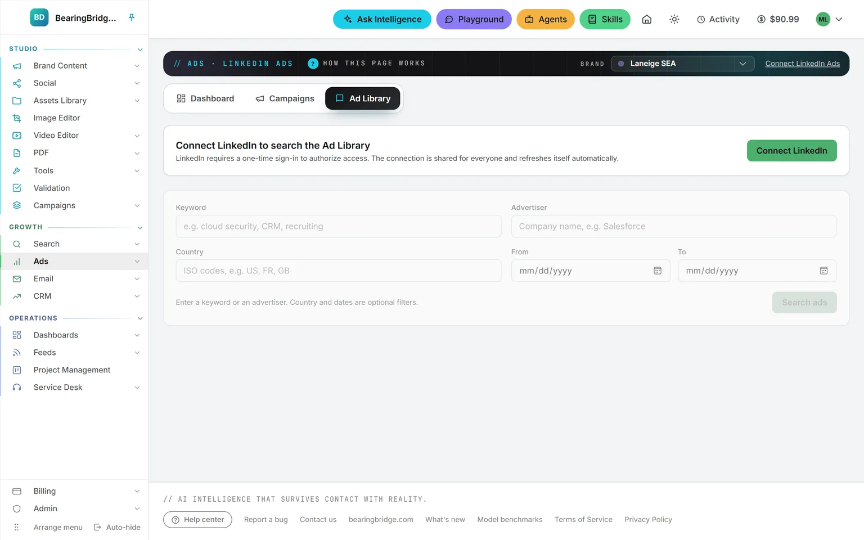Collapse the Operations section chevron

point(140,318)
